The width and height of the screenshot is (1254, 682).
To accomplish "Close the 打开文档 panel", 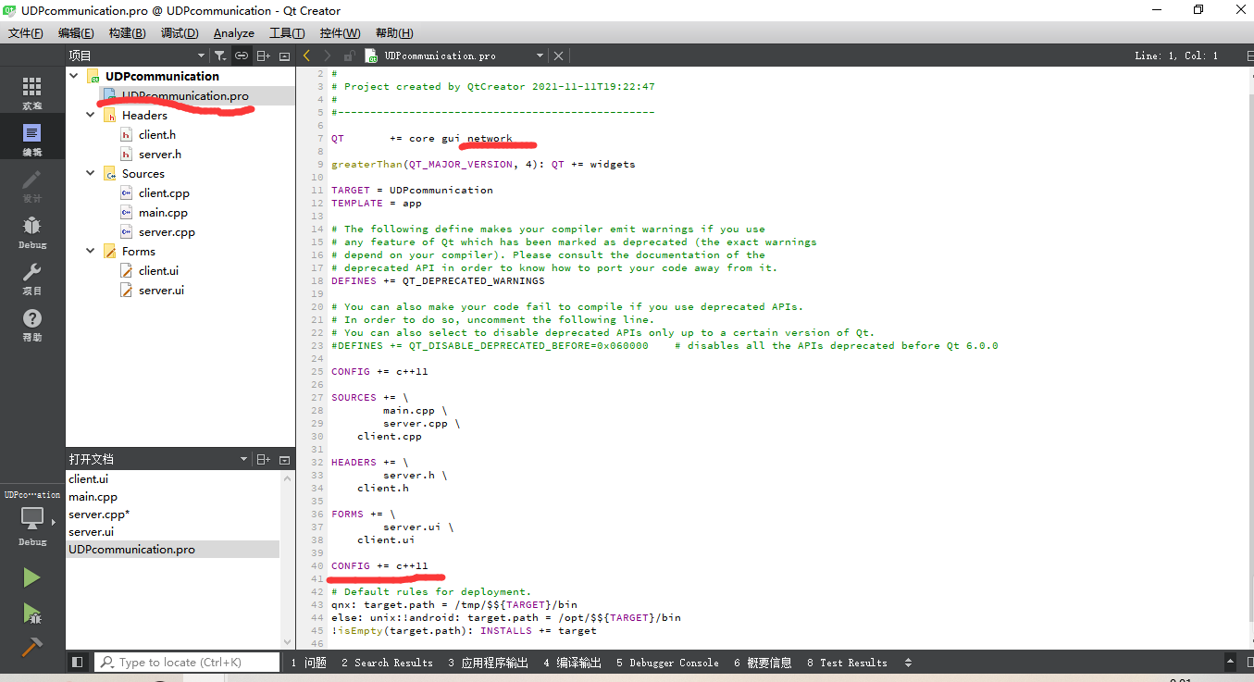I will click(285, 459).
